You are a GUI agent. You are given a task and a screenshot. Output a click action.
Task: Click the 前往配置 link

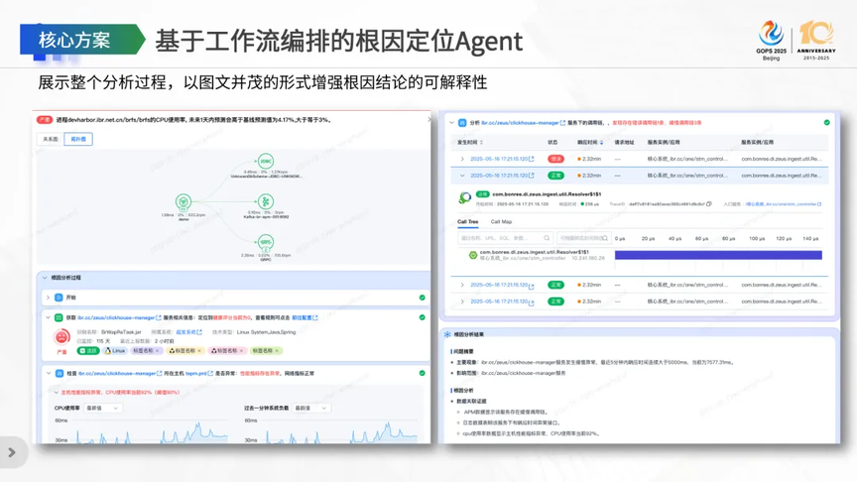tap(305, 317)
